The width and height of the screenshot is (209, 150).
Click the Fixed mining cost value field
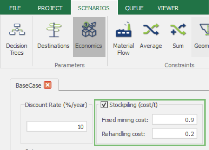(174, 120)
